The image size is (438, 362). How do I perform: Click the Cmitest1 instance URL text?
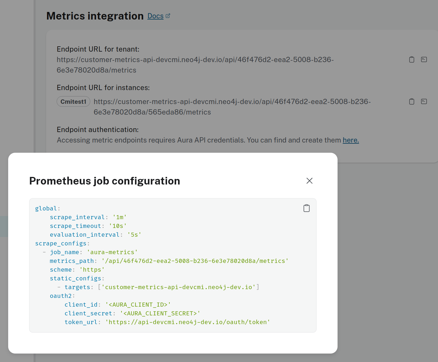(x=232, y=107)
